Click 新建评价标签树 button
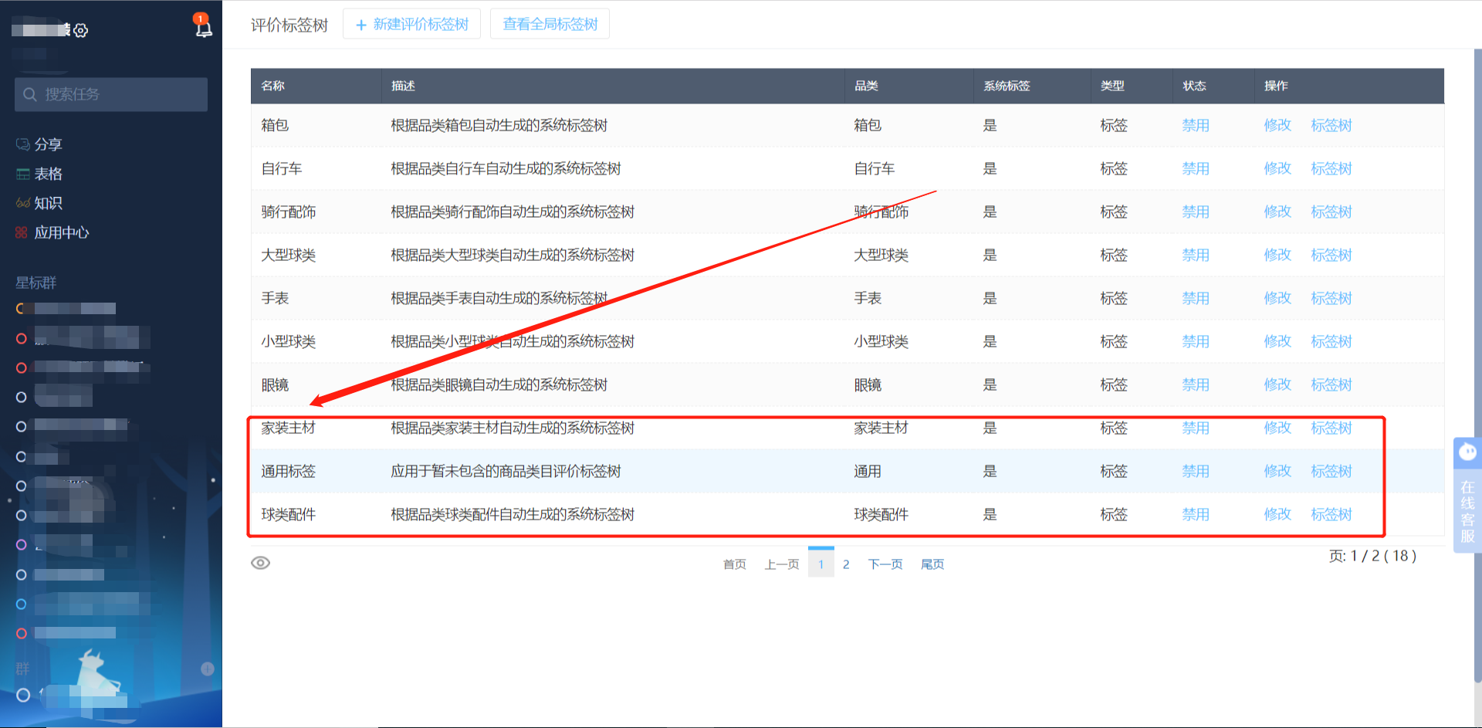 click(x=411, y=24)
